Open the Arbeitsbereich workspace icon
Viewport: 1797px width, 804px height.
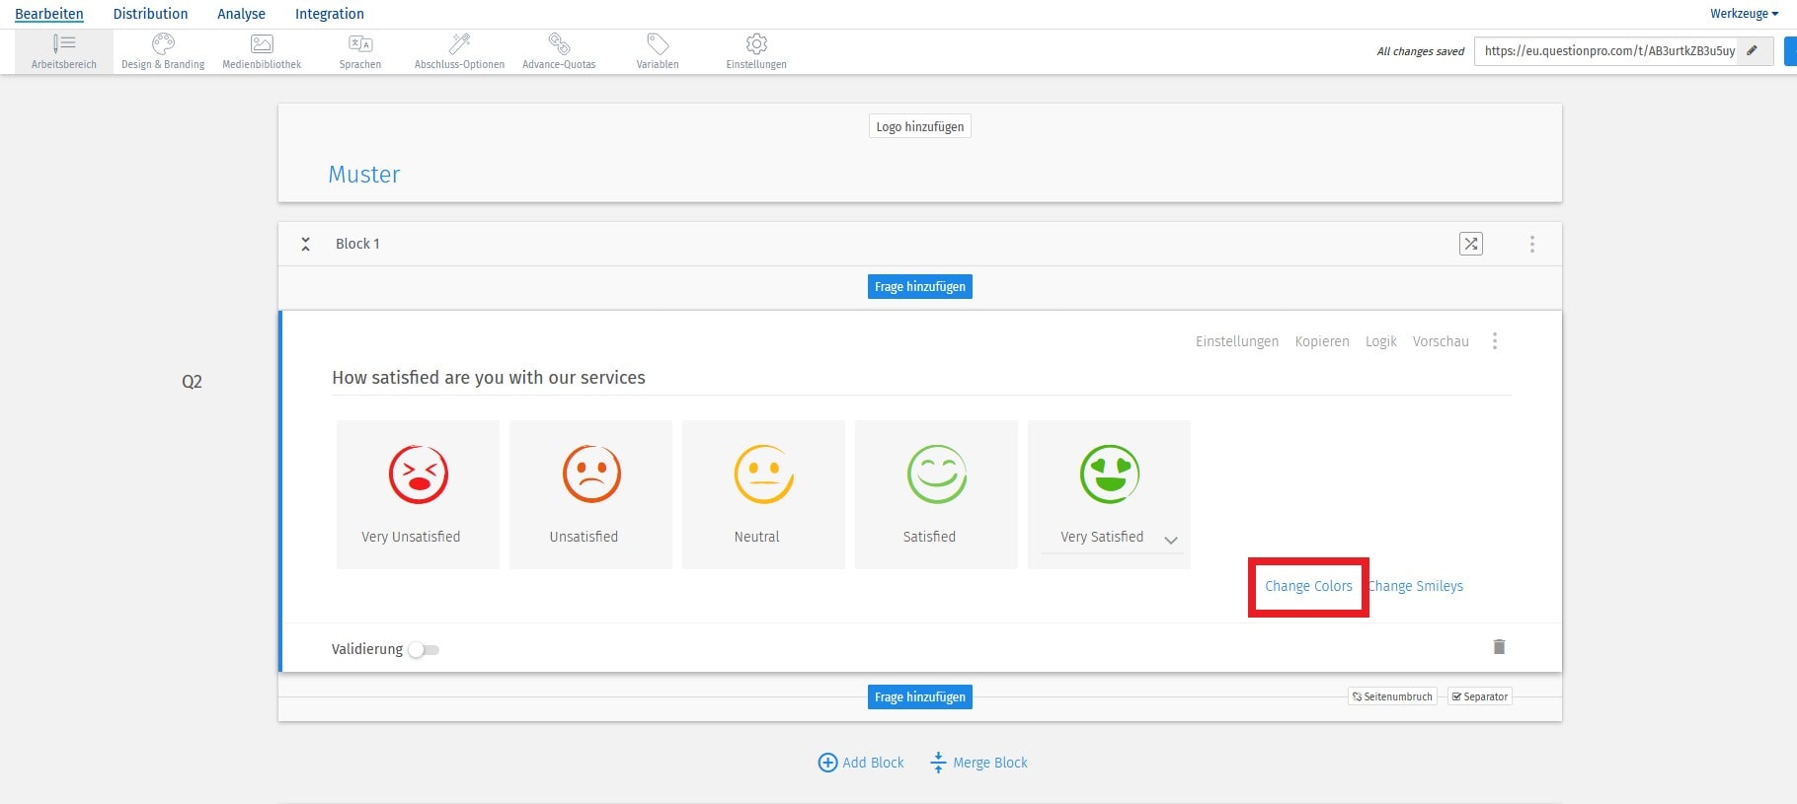64,43
